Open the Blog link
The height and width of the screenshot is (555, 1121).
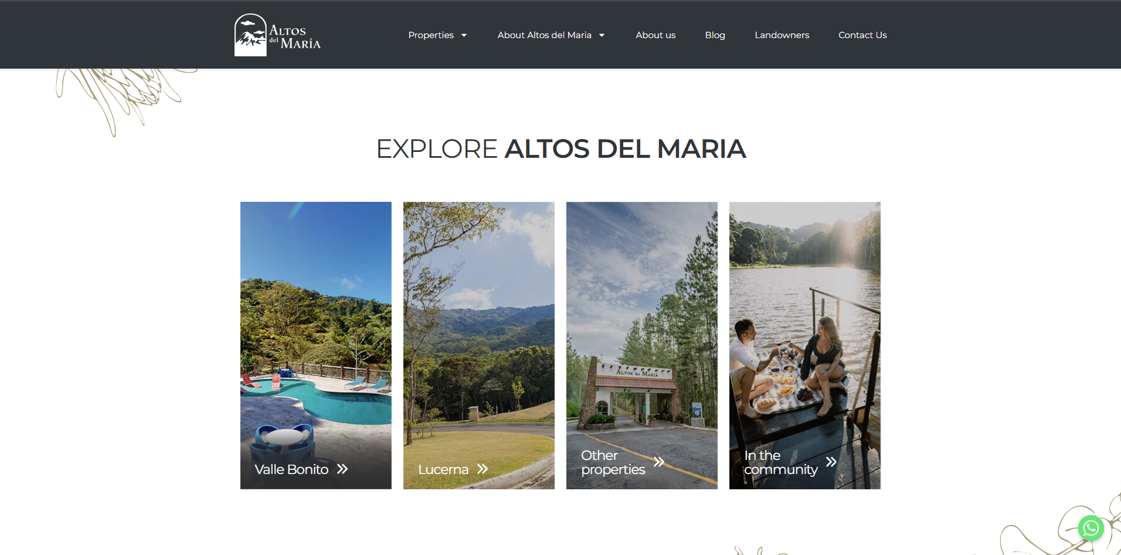[x=715, y=35]
